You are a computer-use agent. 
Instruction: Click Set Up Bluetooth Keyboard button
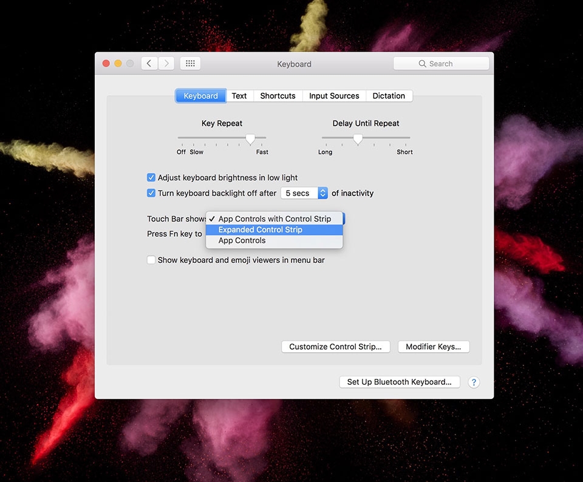400,382
